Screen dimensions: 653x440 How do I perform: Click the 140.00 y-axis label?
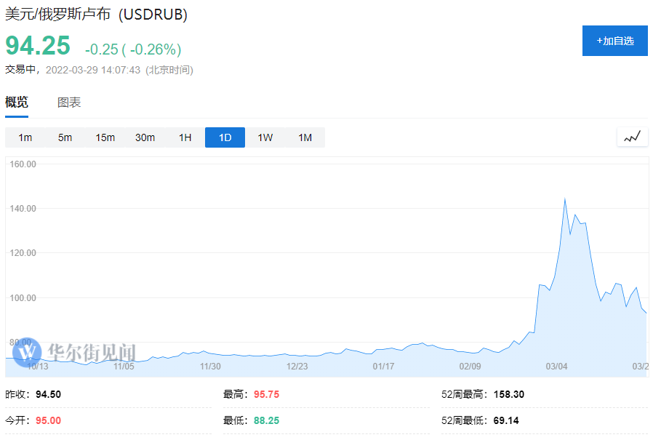pos(23,208)
